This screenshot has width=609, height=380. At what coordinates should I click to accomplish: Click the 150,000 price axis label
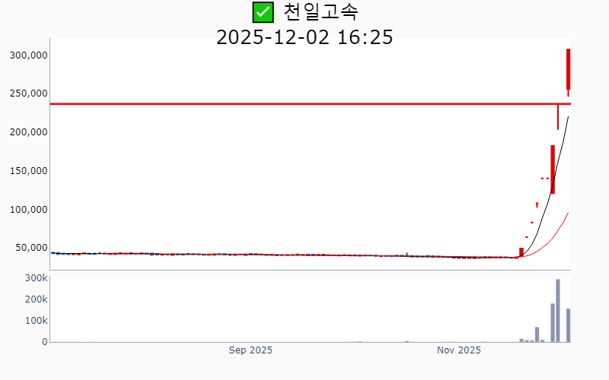pyautogui.click(x=28, y=171)
